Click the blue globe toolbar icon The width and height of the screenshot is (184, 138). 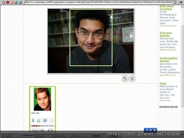click(x=16, y=2)
